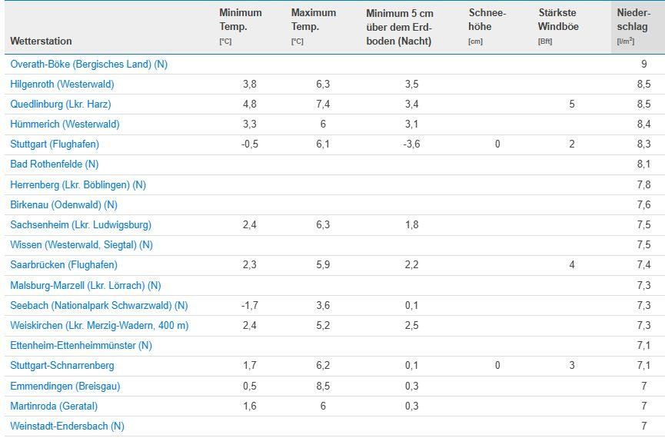Screen dimensions: 665x438
Task: Click the Wetterstation column header
Action: 42,41
